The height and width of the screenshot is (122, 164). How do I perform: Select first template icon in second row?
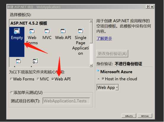[x=18, y=61]
